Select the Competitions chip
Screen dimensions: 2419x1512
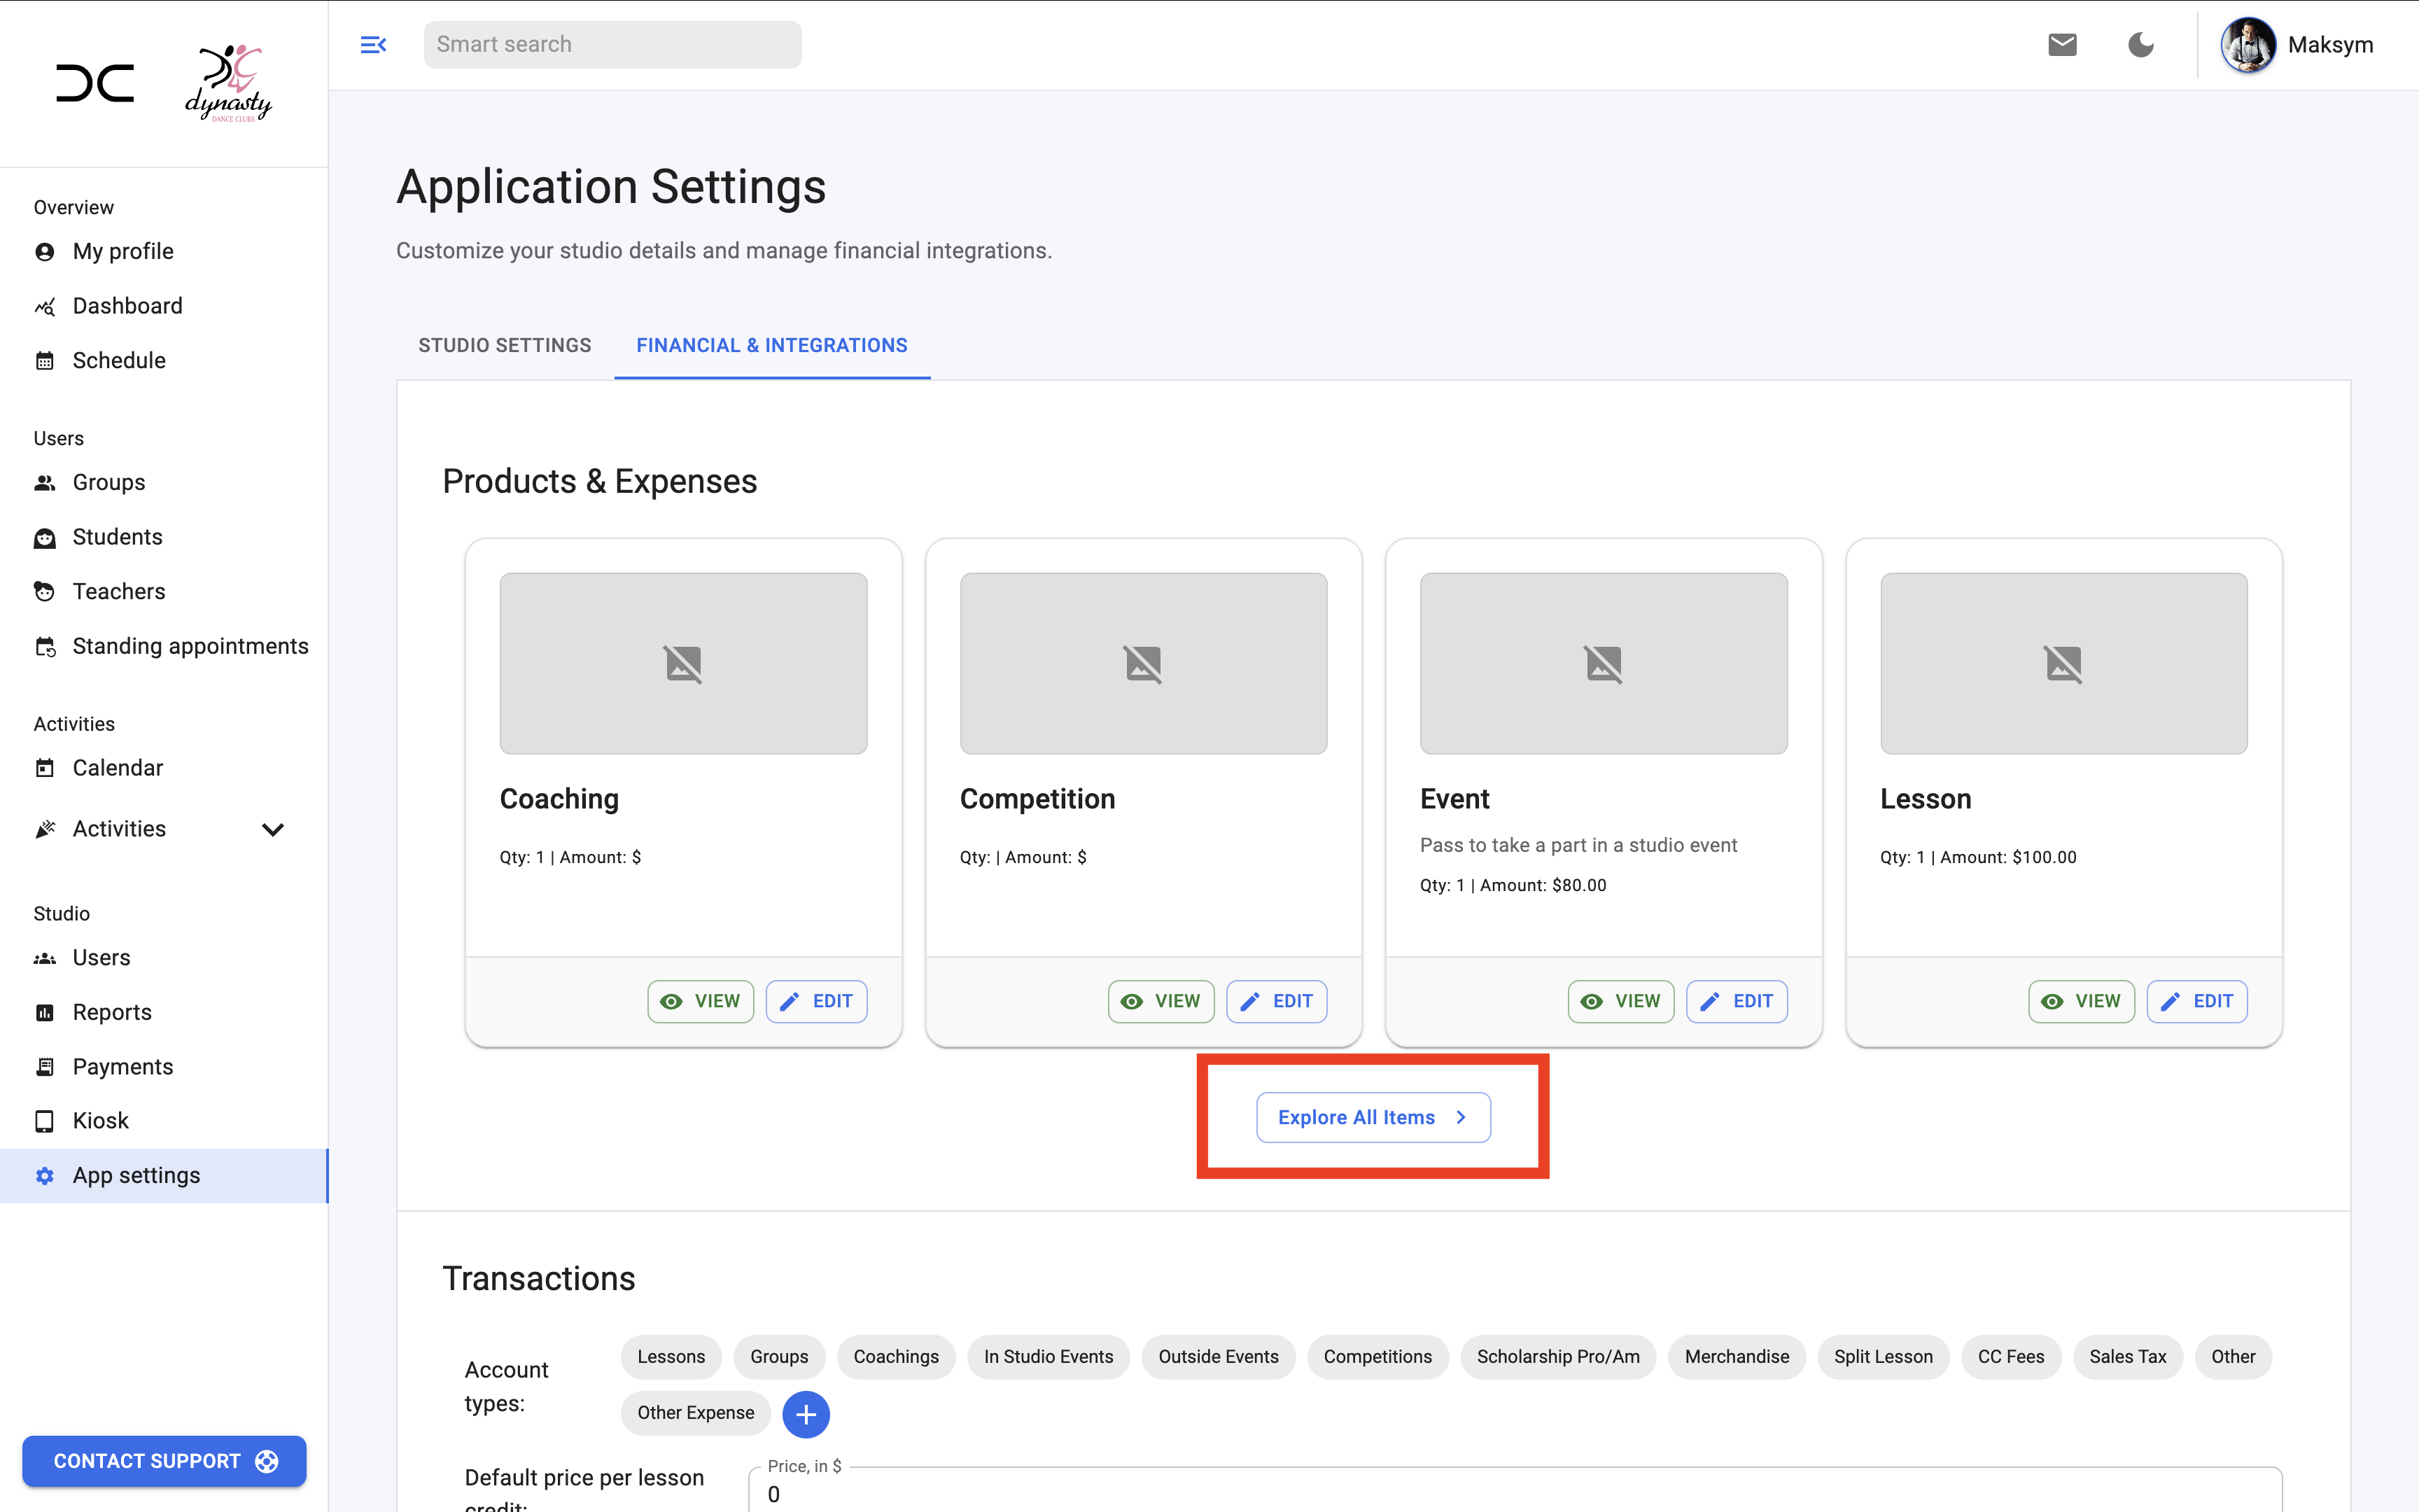coord(1377,1357)
